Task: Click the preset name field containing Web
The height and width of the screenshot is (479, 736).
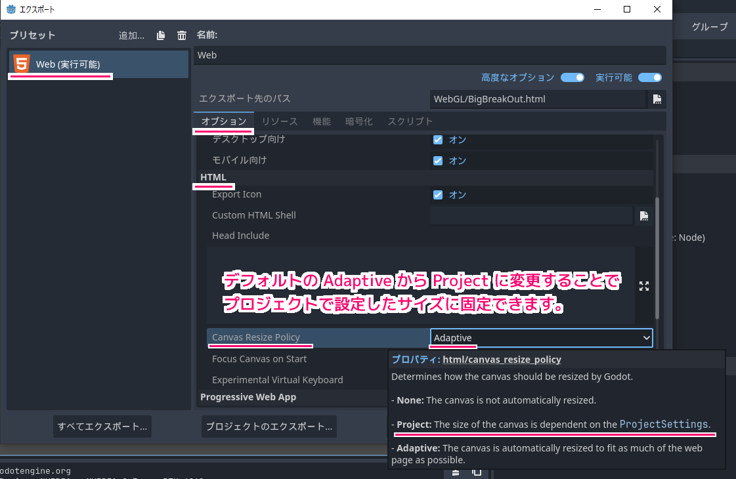Action: coord(429,55)
